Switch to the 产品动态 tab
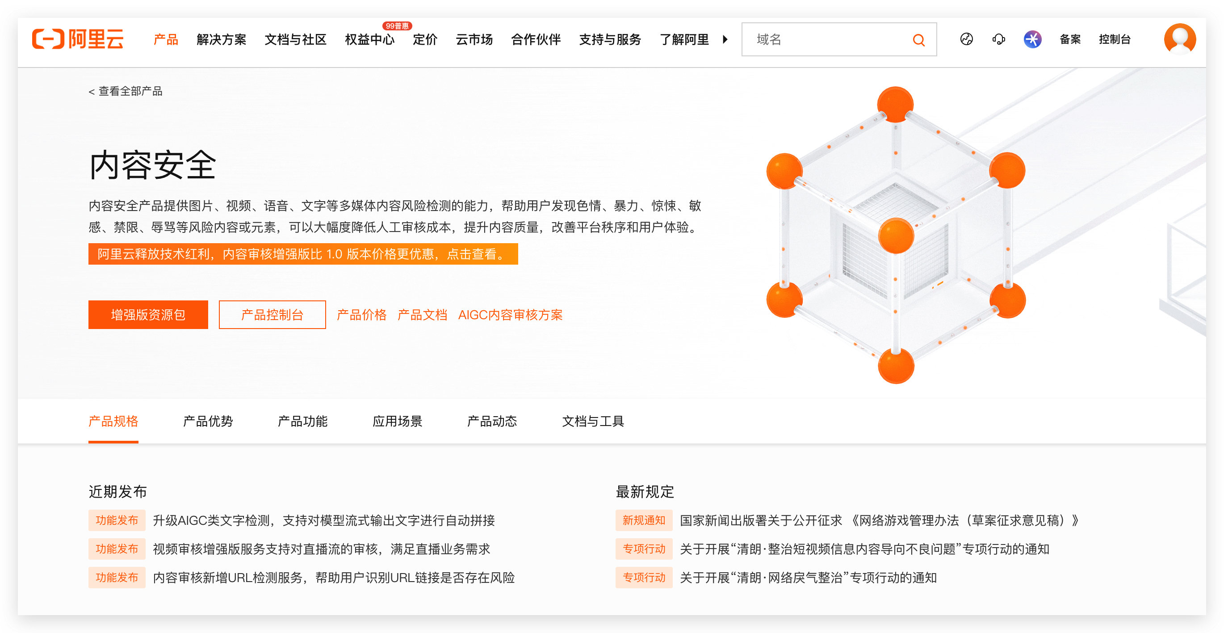This screenshot has width=1224, height=633. 492,422
